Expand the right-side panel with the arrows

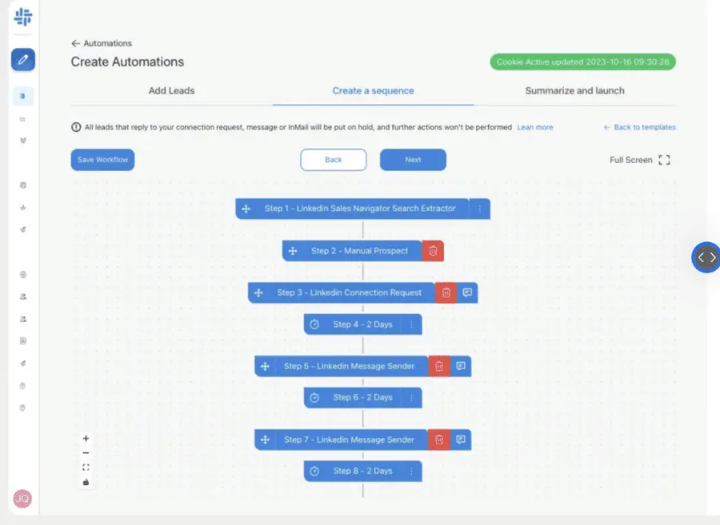click(706, 257)
